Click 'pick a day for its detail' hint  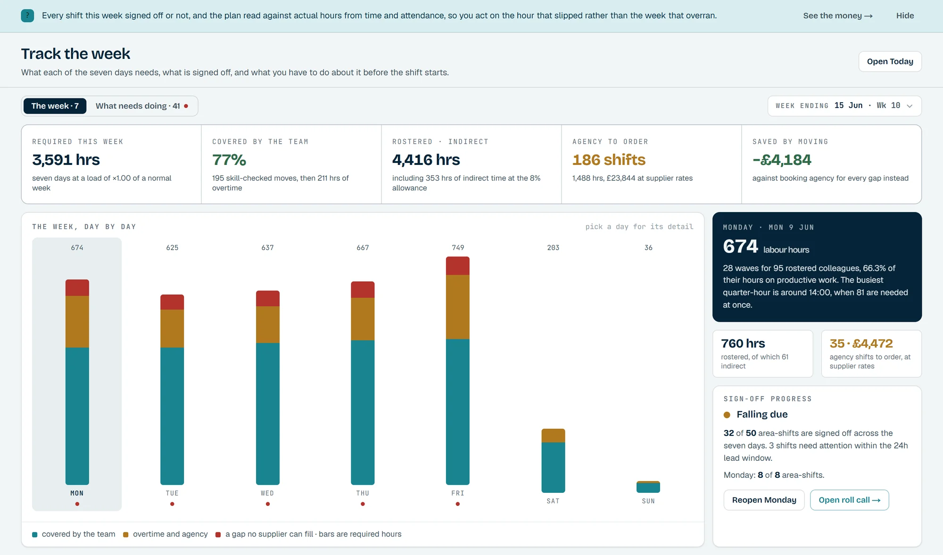[x=639, y=227]
